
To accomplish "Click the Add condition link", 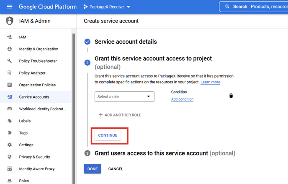I will click(182, 99).
